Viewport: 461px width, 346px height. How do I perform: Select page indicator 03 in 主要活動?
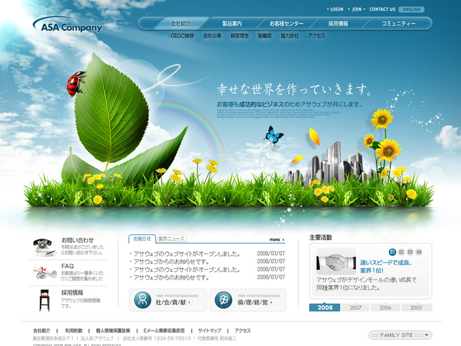(410, 252)
